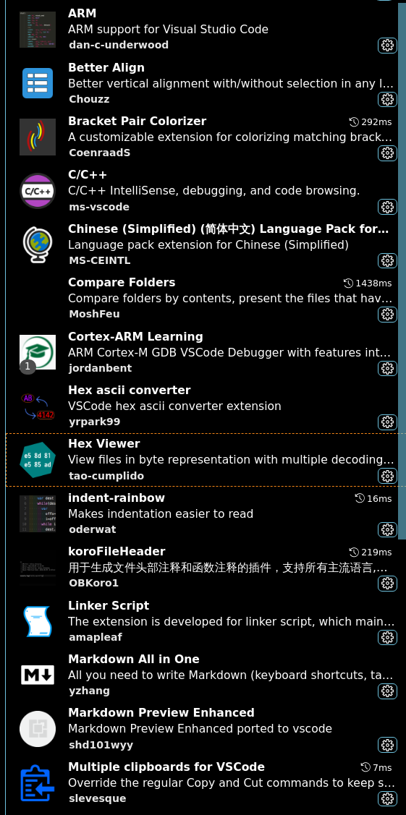406x815 pixels.
Task: Select the Bracket Pair Colorizer title
Action: [138, 121]
